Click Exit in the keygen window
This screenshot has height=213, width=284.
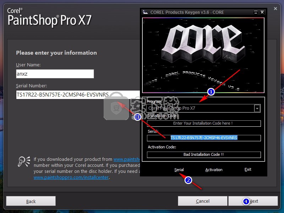(x=248, y=169)
